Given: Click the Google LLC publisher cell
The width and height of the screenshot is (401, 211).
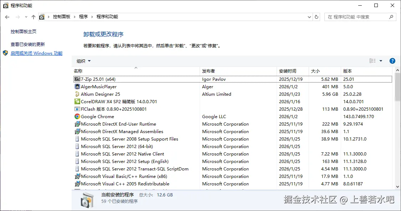Looking at the screenshot, I should [214, 117].
